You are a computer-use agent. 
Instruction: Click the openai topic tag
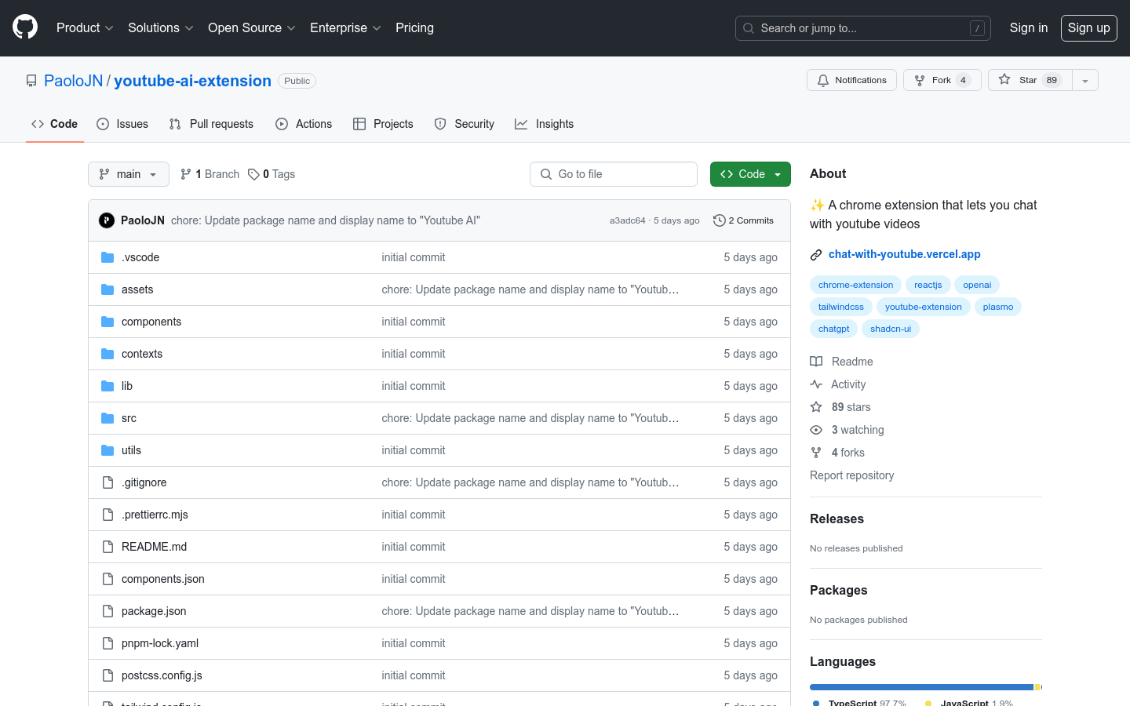tap(977, 285)
